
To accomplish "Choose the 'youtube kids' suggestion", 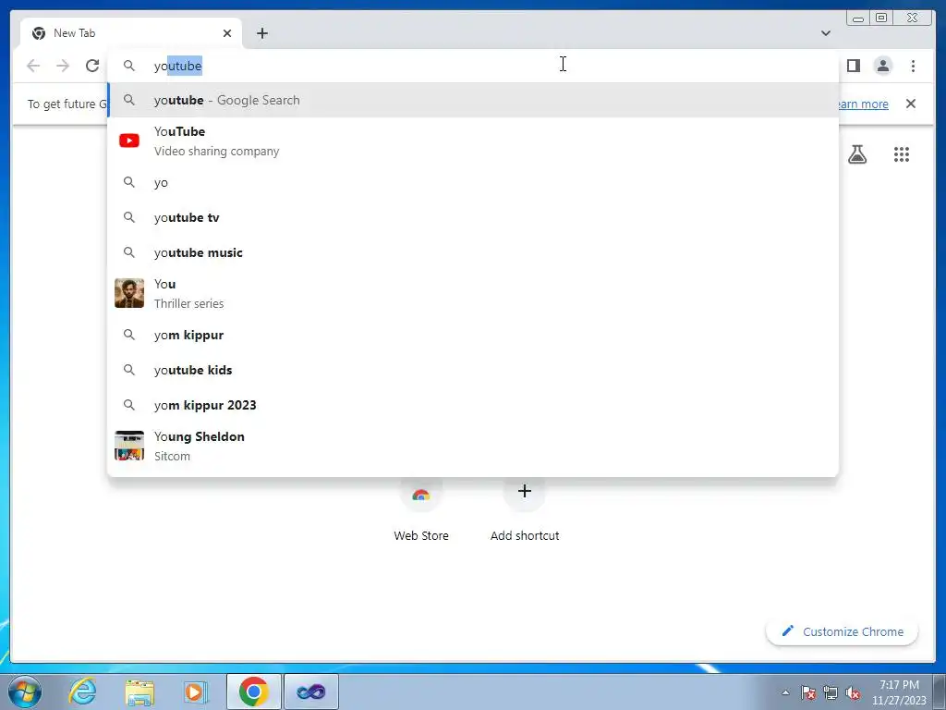I will (x=473, y=370).
